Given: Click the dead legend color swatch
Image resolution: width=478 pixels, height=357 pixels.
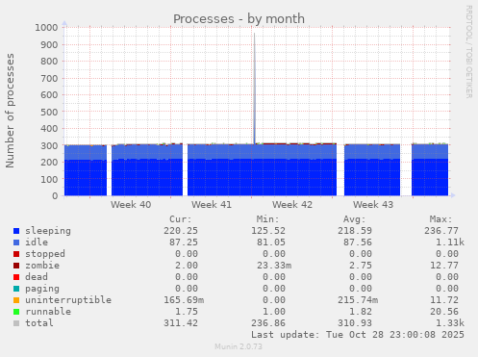Looking at the screenshot, I should click(x=16, y=277).
